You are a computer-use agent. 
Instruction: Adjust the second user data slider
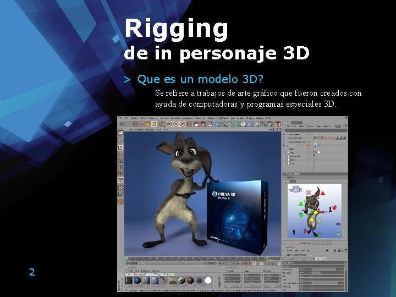pyautogui.click(x=328, y=273)
